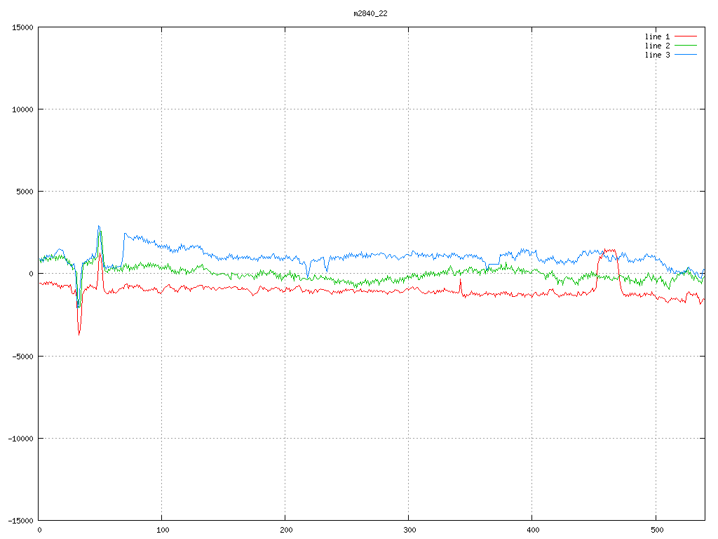Select the "line 2" legend label
This screenshot has width=718, height=539.
pos(657,45)
